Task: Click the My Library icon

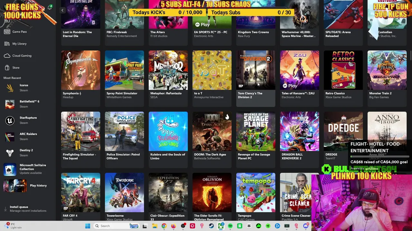Action: pos(7,44)
